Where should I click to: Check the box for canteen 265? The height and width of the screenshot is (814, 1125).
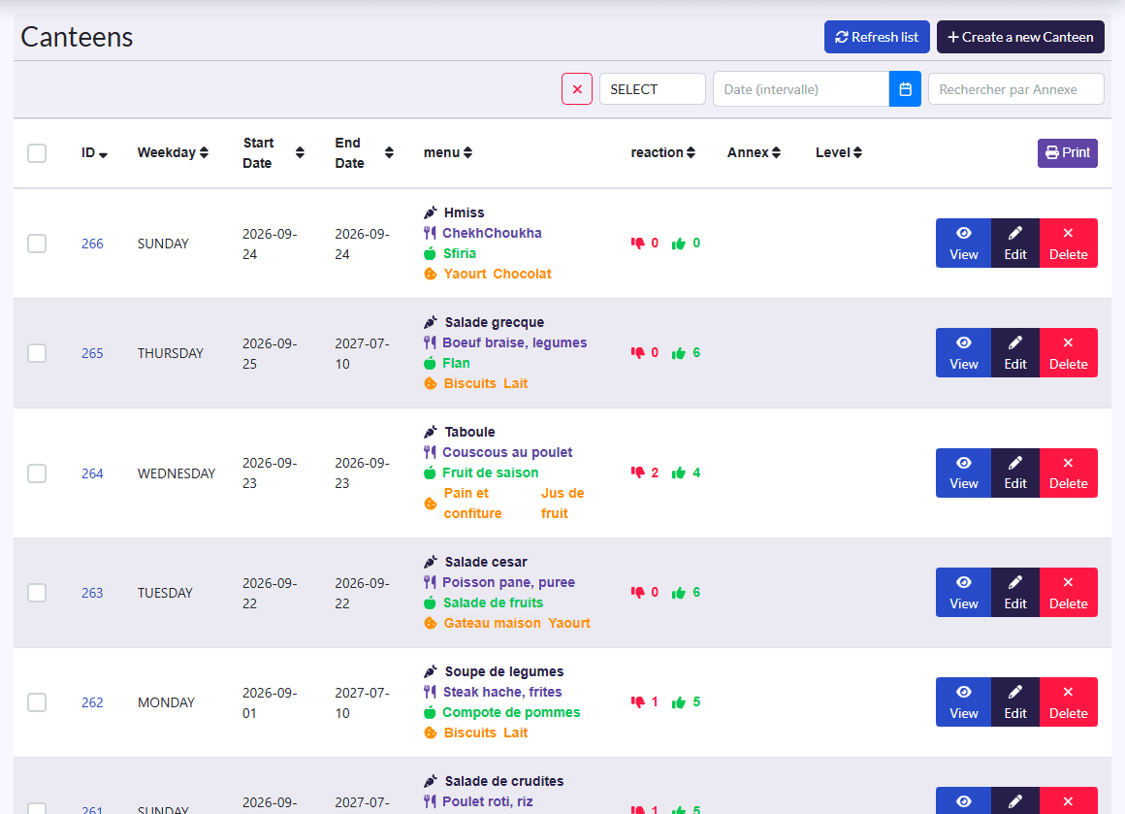37,353
